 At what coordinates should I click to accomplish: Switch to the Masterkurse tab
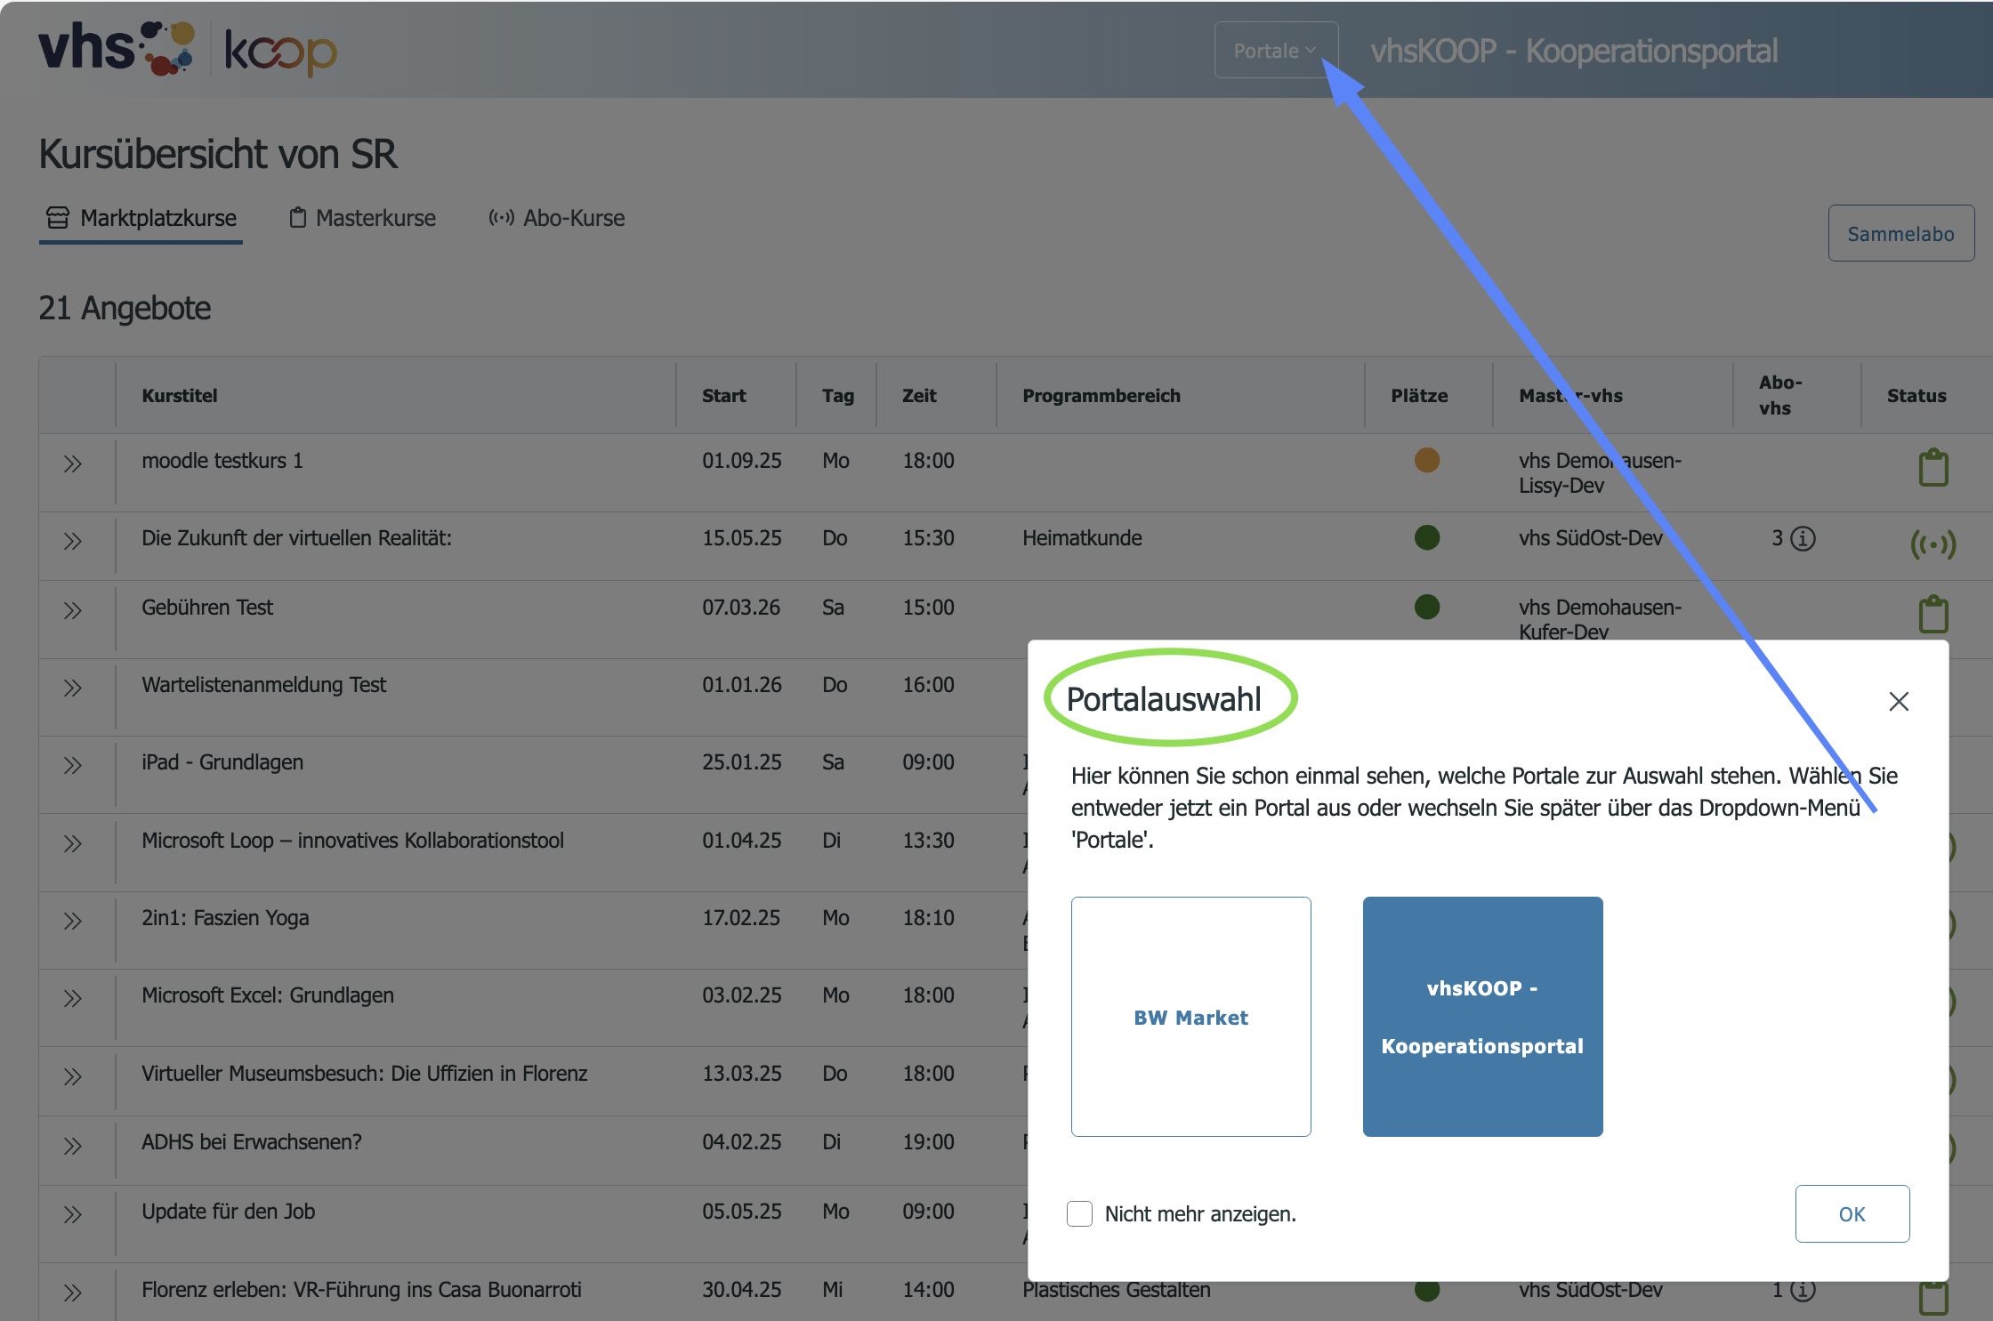tap(362, 218)
